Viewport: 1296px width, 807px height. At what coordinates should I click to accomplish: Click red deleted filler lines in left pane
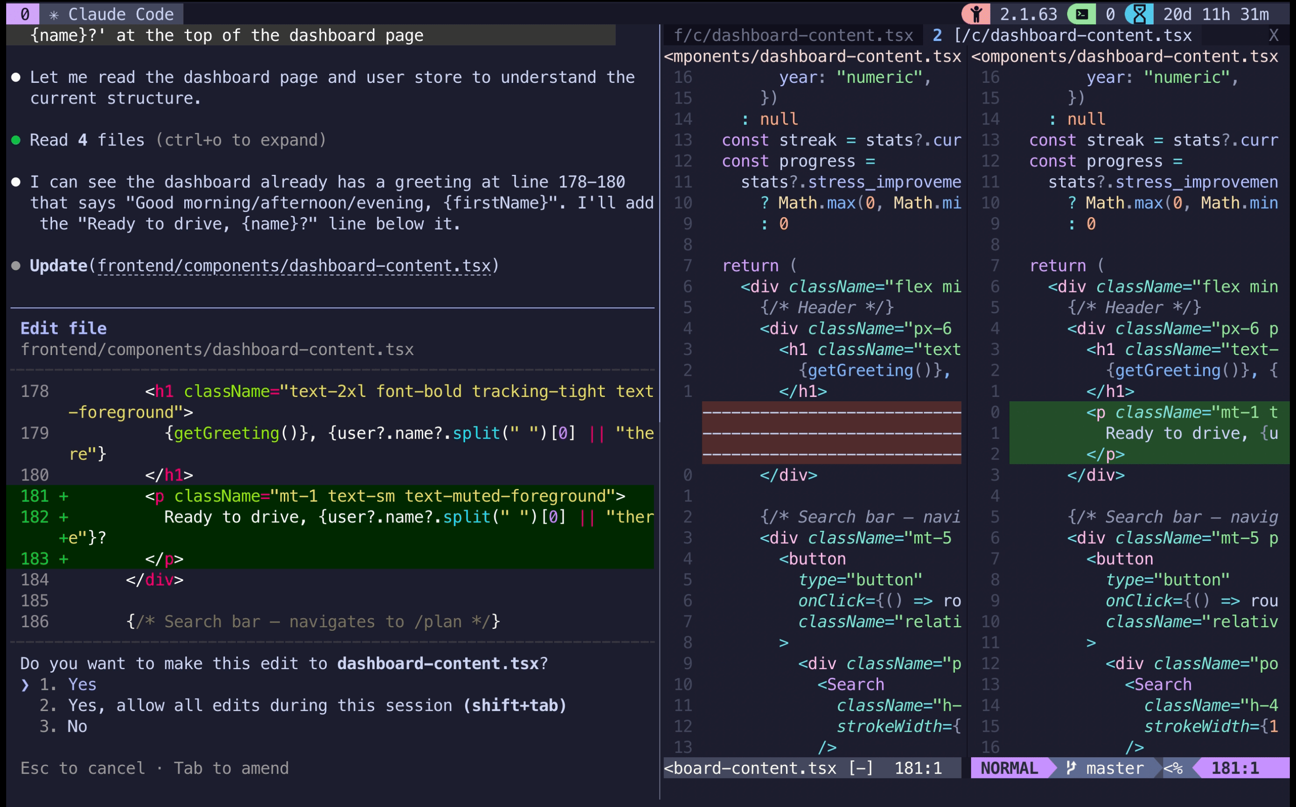[x=831, y=432]
